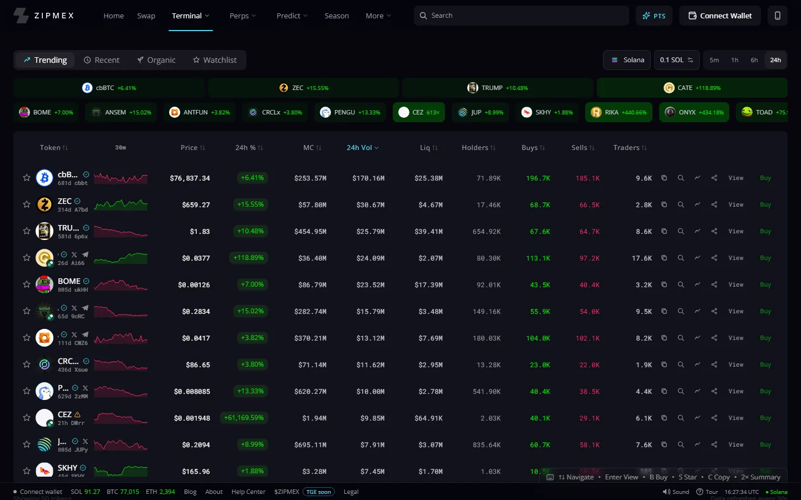Click the X icon in the PENGU row
801x500 pixels.
[85, 388]
